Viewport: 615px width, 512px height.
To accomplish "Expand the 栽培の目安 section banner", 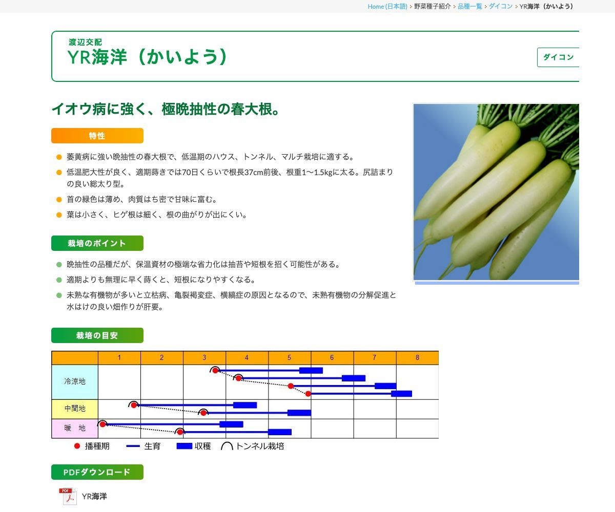I will click(x=97, y=335).
